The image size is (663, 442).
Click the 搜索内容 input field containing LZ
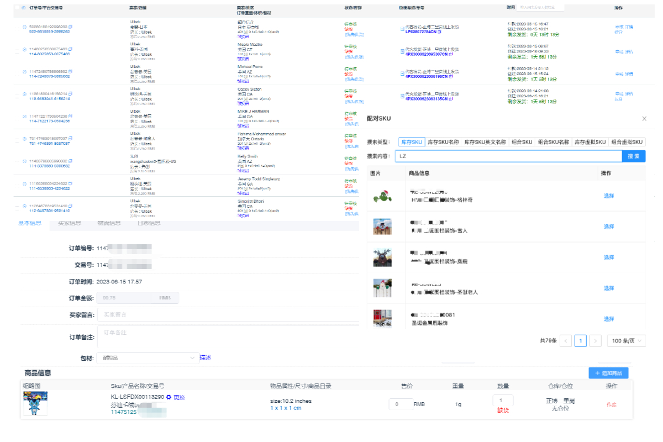point(508,156)
